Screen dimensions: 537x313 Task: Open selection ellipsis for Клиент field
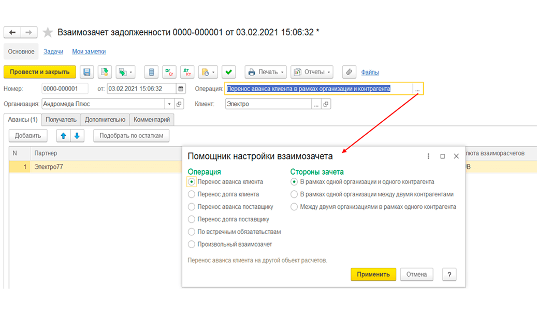[316, 104]
